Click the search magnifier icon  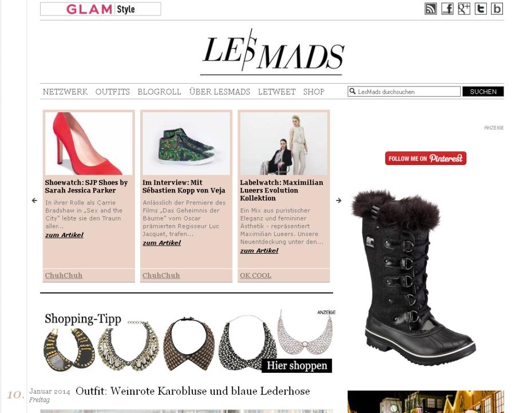[x=352, y=91]
